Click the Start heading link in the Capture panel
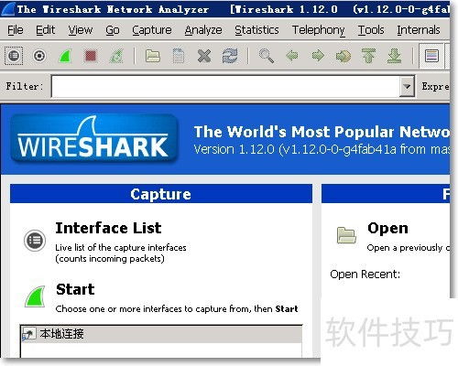The height and width of the screenshot is (366, 458). click(75, 289)
